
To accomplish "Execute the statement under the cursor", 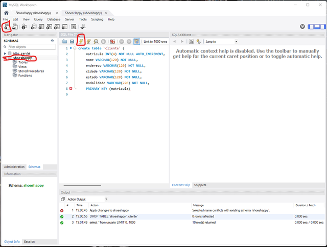I will [88, 42].
